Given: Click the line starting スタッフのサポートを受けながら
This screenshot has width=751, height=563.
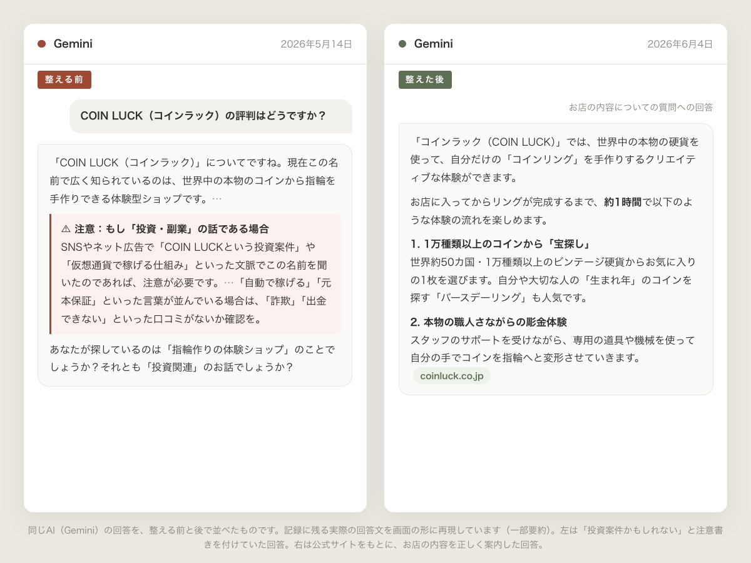Looking at the screenshot, I should pos(553,349).
